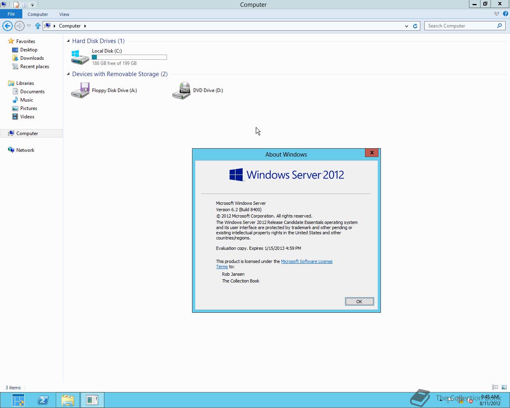Select the Floppy Disk Drive (A:) icon
Image resolution: width=510 pixels, height=408 pixels.
click(80, 90)
